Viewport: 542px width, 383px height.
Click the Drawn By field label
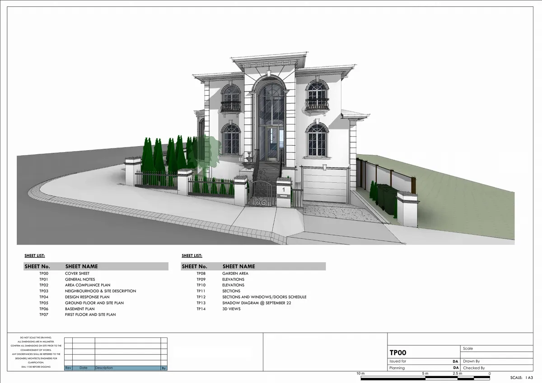(471, 361)
